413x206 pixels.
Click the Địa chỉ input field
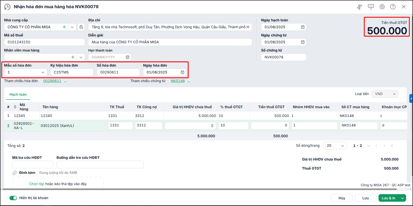click(x=170, y=27)
